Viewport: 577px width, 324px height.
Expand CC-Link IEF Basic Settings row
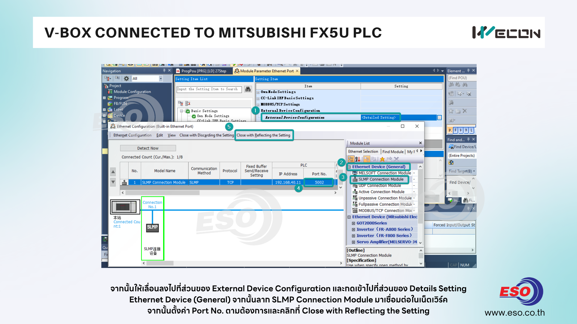coord(258,98)
